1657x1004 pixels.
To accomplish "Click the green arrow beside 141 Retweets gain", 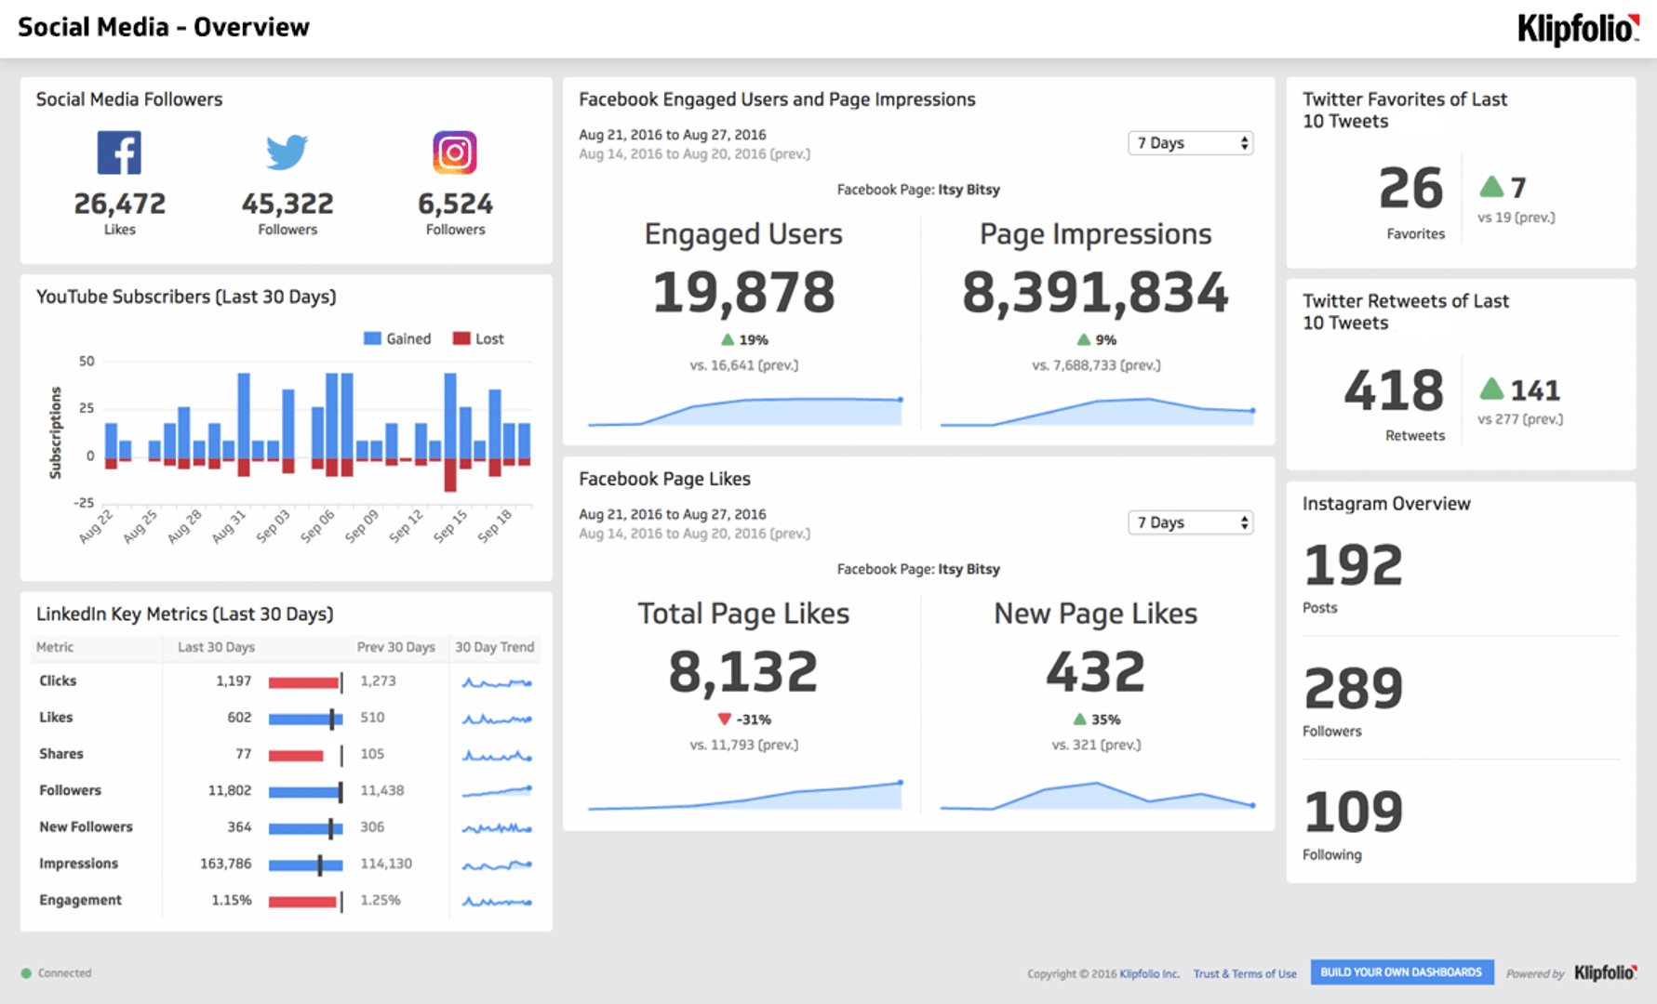I will click(x=1493, y=390).
